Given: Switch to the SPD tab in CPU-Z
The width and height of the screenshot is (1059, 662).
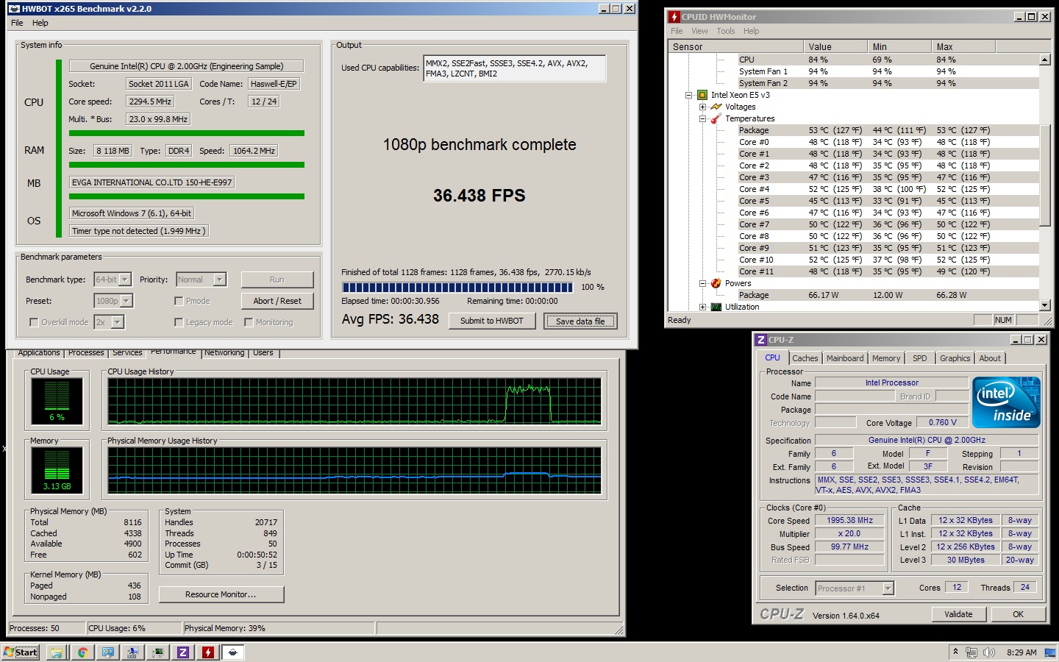Looking at the screenshot, I should [919, 358].
